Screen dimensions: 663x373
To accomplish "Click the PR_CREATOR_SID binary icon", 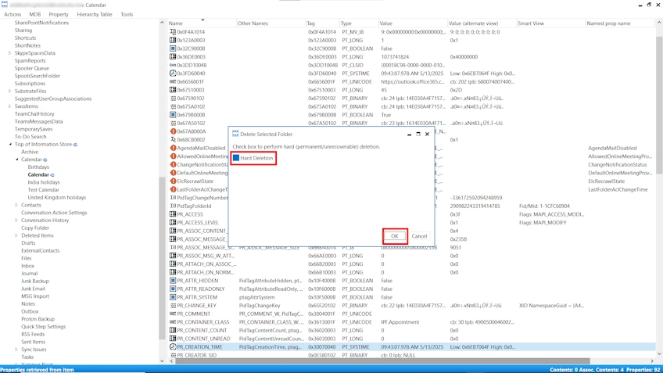I will point(173,355).
